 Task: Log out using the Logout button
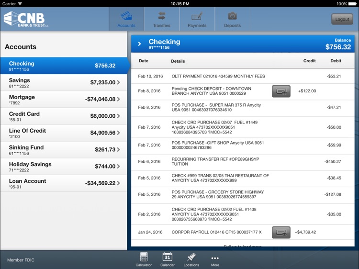pos(342,19)
